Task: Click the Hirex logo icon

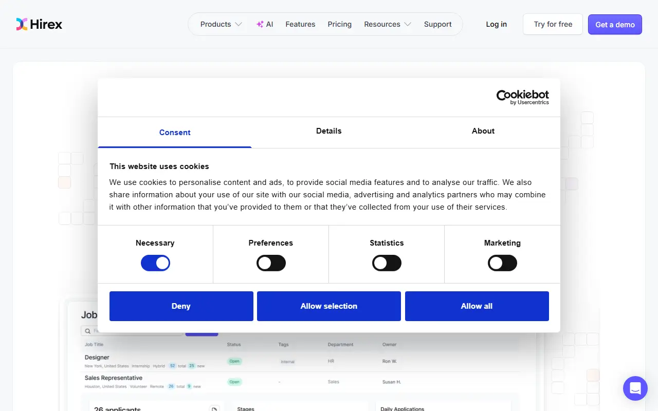Action: click(22, 24)
